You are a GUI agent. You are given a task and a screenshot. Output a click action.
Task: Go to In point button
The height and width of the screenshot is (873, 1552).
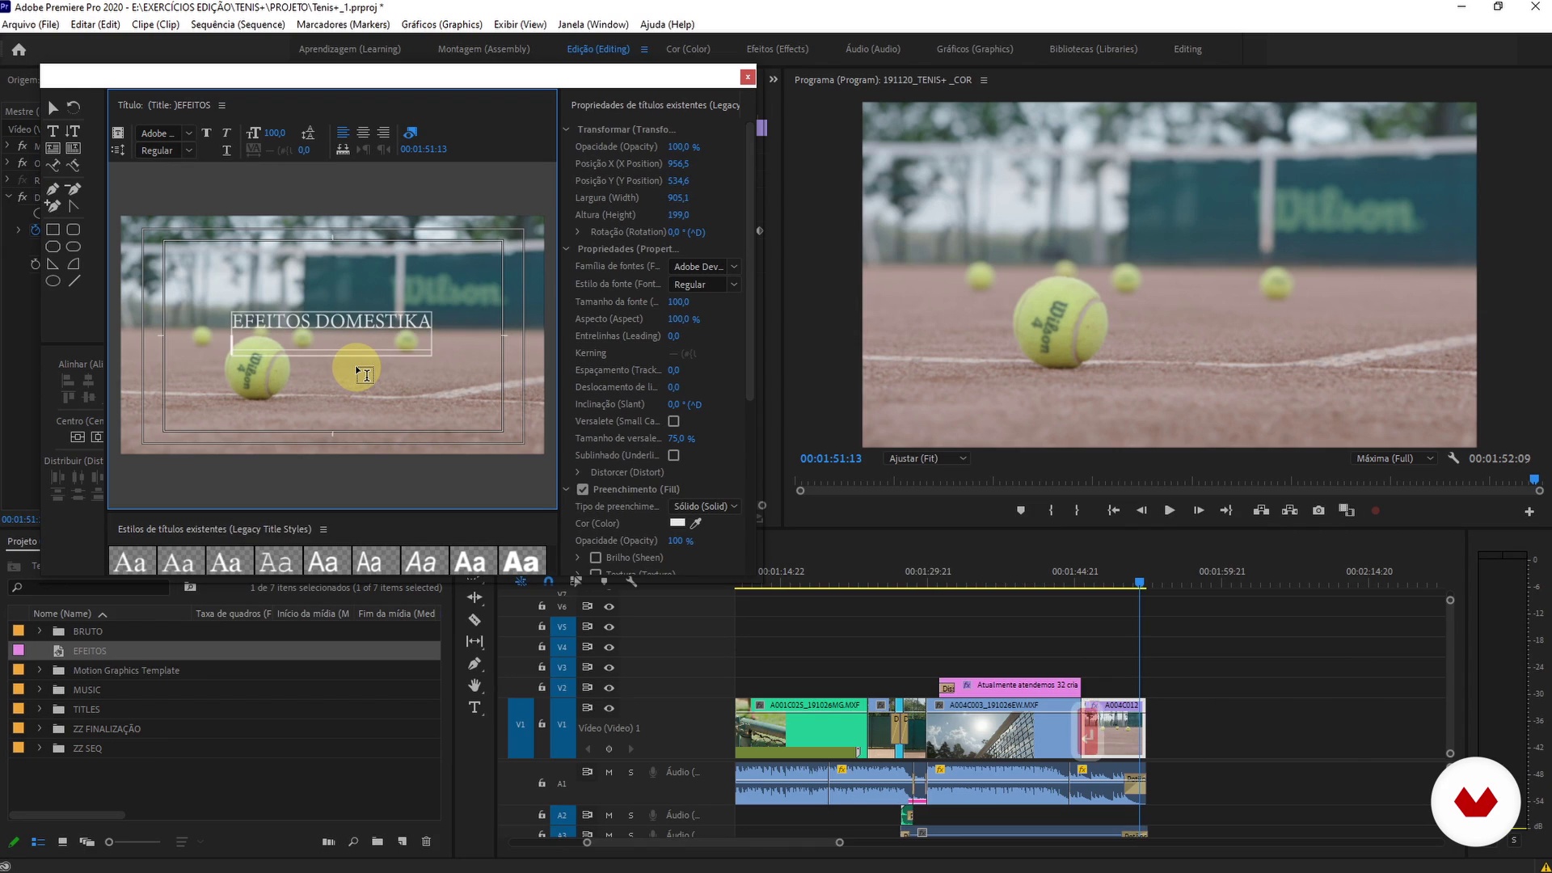tap(1113, 511)
